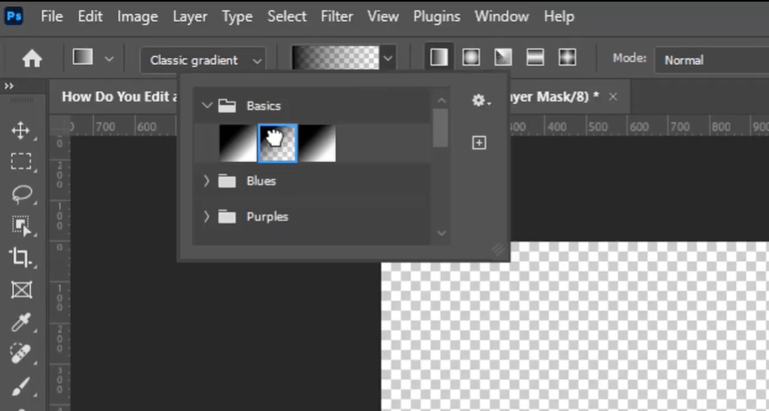Select the Angle gradient style
This screenshot has height=411, width=769.
click(x=502, y=58)
